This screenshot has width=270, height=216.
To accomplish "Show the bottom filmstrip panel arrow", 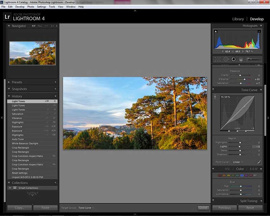I will pos(135,214).
